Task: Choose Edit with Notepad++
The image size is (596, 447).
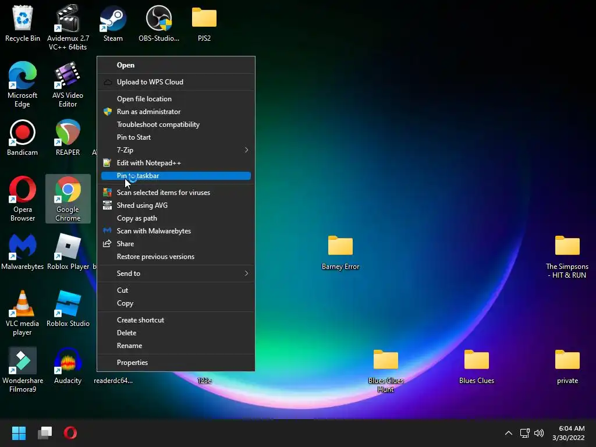Action: point(176,163)
